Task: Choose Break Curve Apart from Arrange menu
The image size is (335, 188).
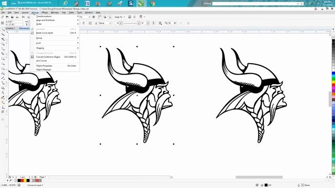Action: pos(55,33)
